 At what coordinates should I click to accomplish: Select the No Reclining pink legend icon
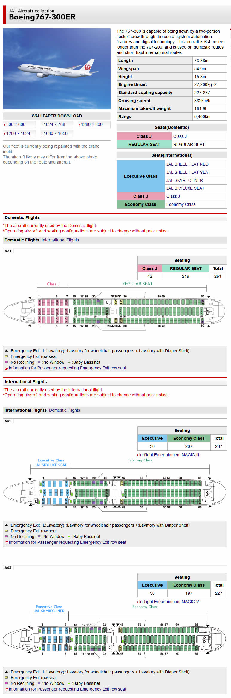7,362
